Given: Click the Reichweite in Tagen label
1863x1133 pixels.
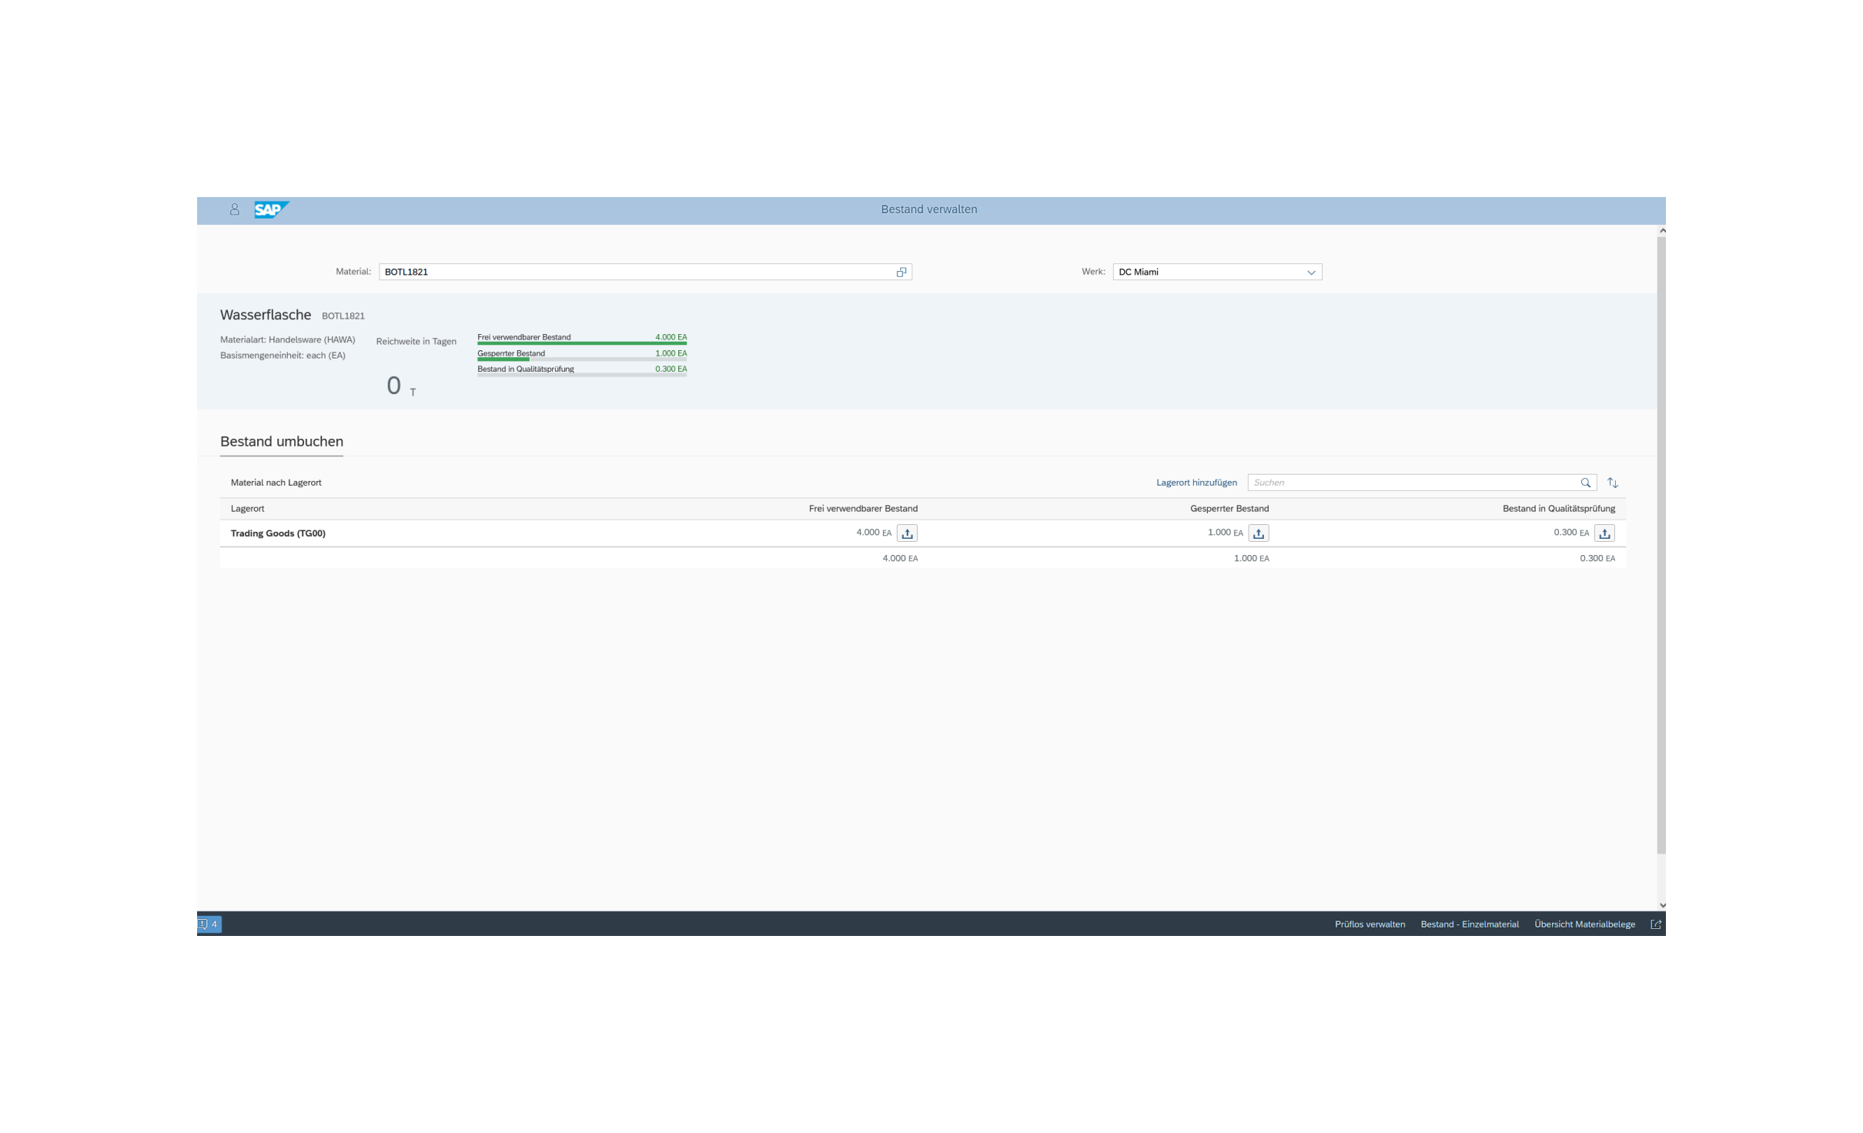Looking at the screenshot, I should [x=416, y=342].
